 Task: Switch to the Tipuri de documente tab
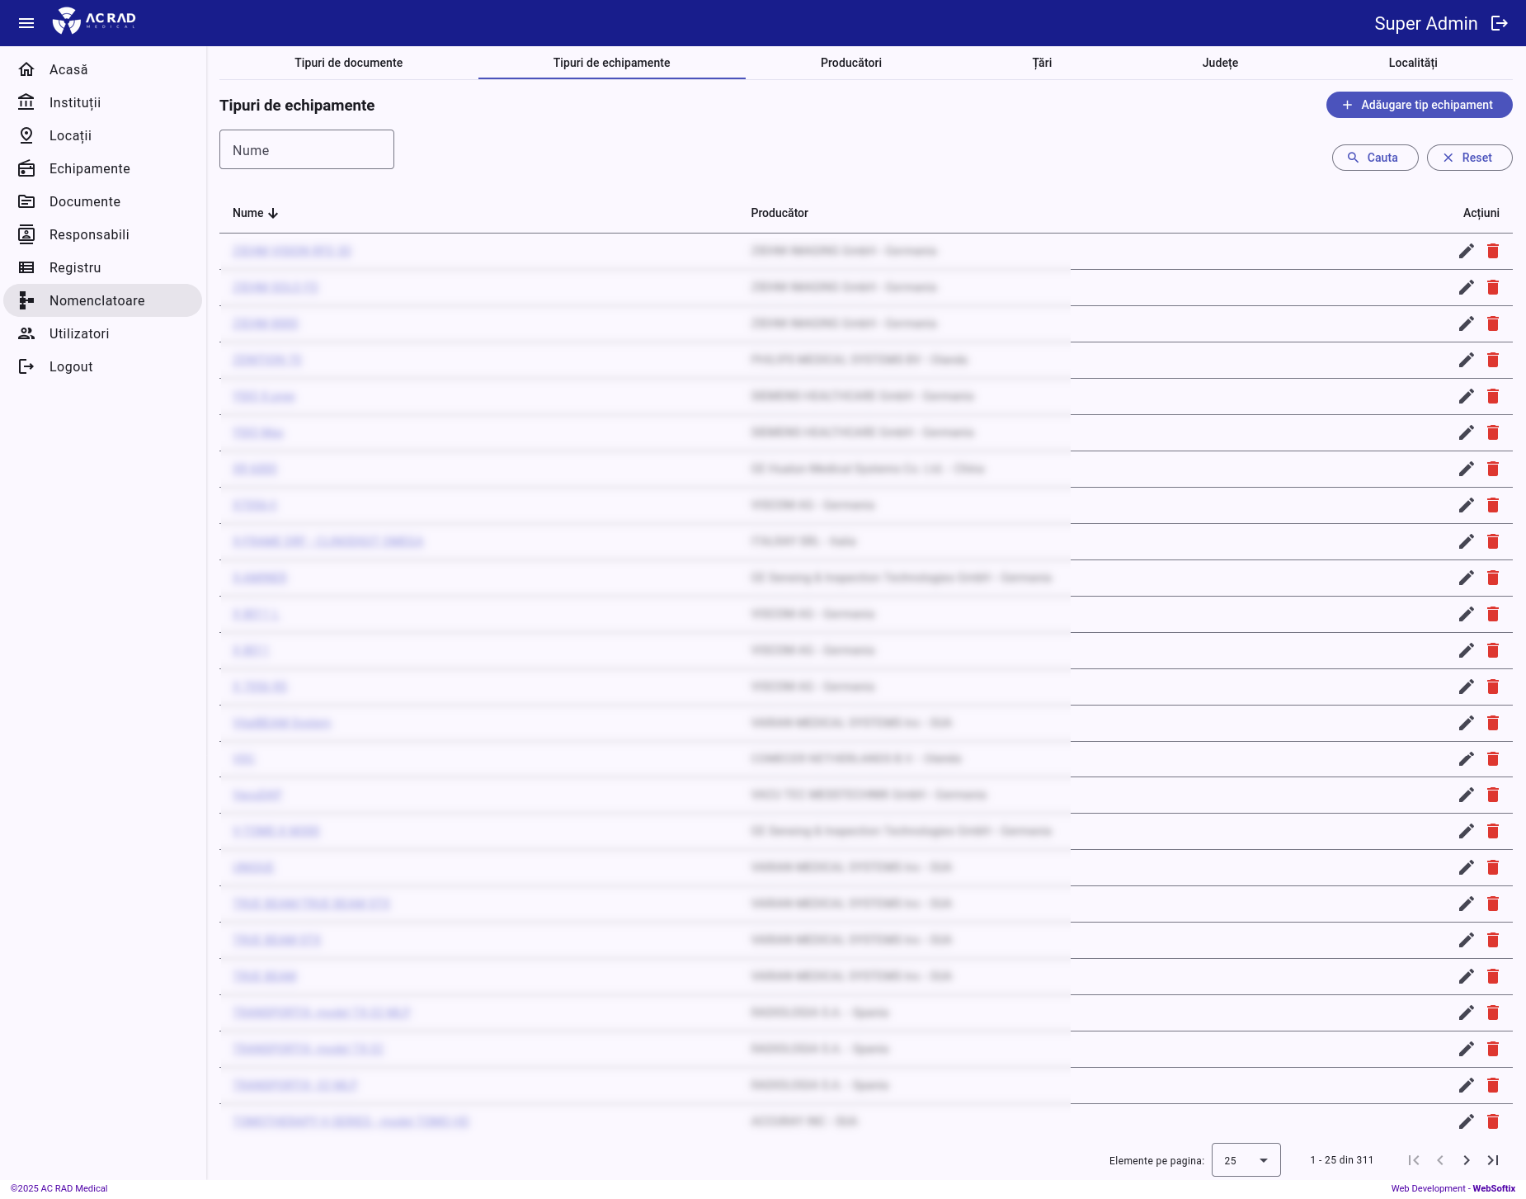348,63
